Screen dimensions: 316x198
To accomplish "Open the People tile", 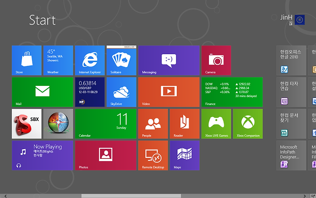I will (x=153, y=124).
